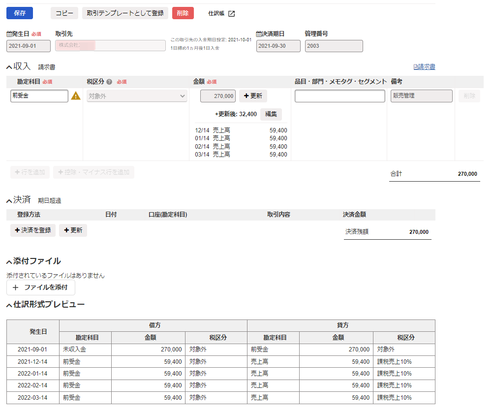Click calendar icon beside 決済期日

pos(259,33)
